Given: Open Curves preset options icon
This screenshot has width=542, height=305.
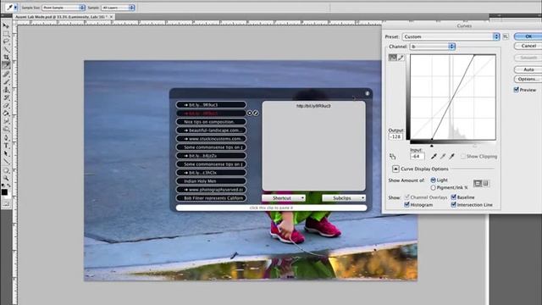Looking at the screenshot, I should [x=506, y=36].
